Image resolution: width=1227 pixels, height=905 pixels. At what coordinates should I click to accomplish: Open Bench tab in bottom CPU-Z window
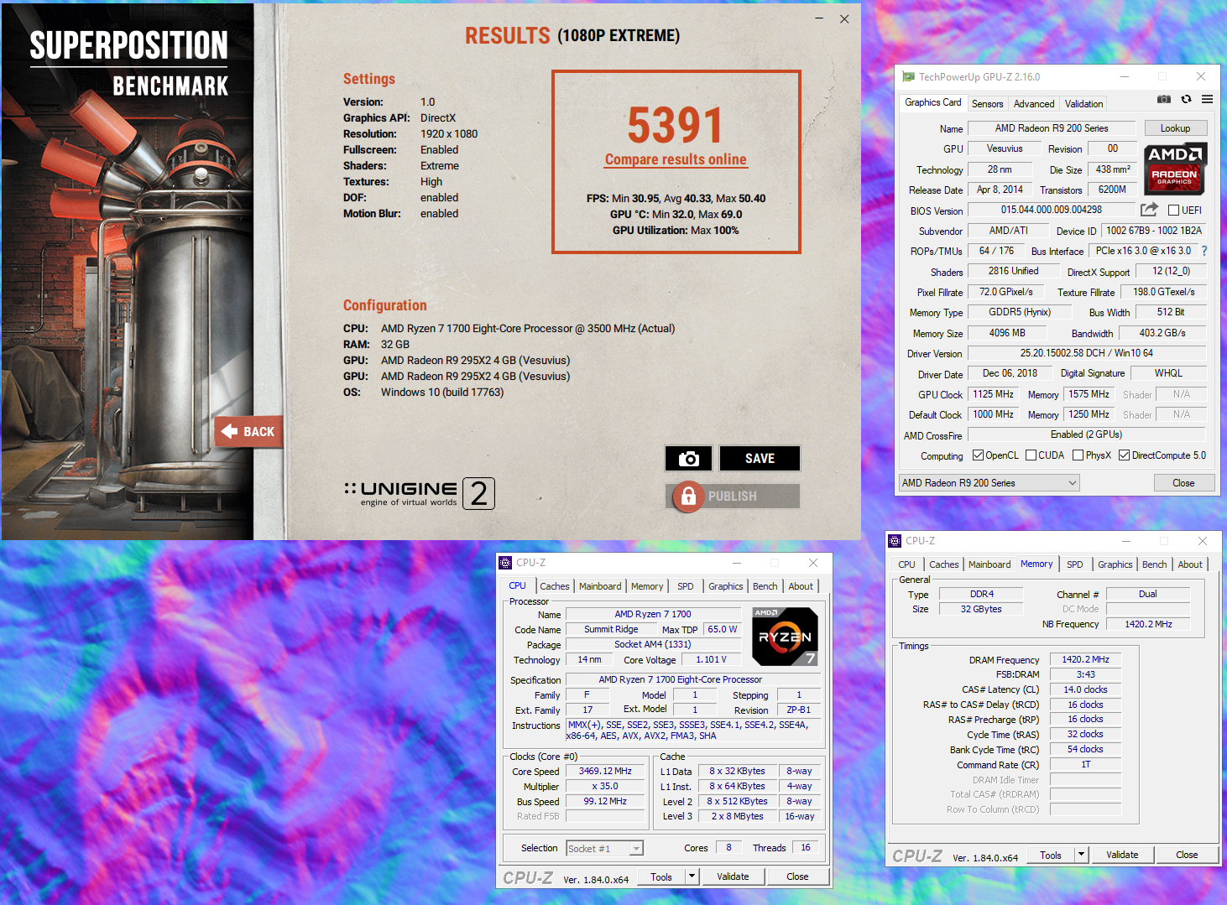[x=765, y=586]
